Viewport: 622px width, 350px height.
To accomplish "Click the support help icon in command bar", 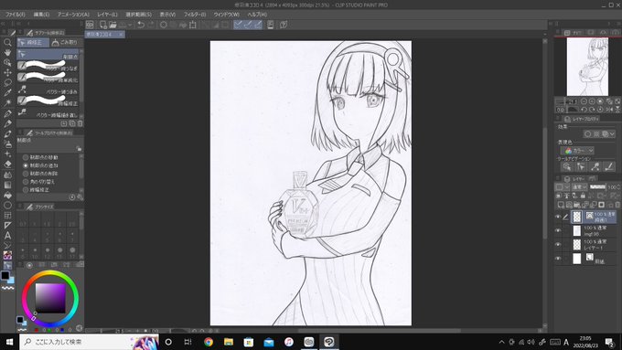I will click(284, 25).
